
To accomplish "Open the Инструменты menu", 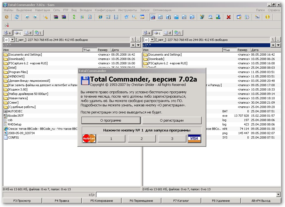I will coord(128,10).
